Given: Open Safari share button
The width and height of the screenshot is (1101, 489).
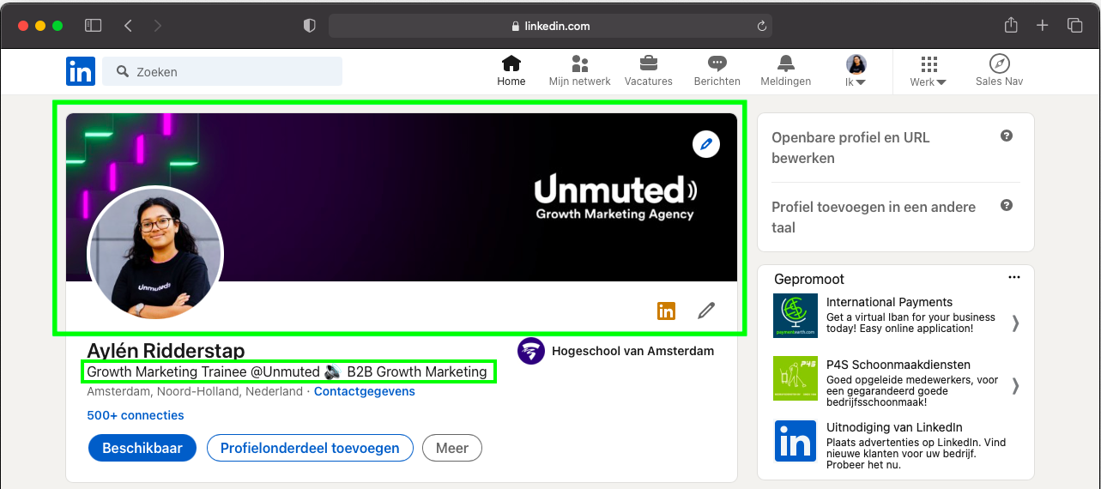Looking at the screenshot, I should [1011, 25].
